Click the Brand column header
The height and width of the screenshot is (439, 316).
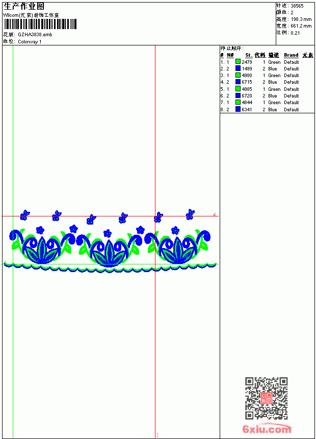pos(291,55)
